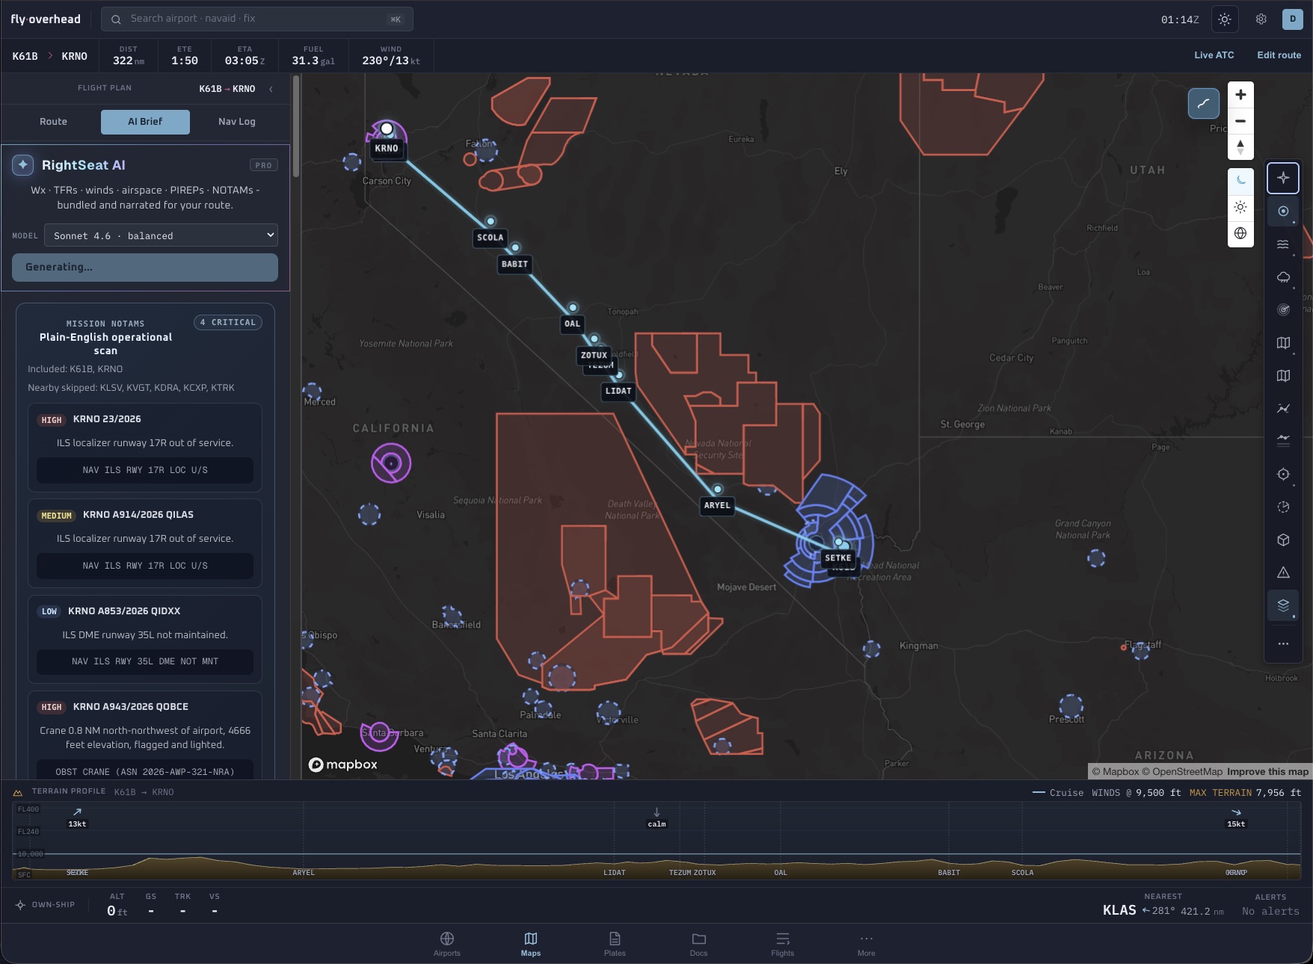Viewport: 1313px width, 964px height.
Task: Toggle the rain cloud weather layer
Action: pos(1283,276)
